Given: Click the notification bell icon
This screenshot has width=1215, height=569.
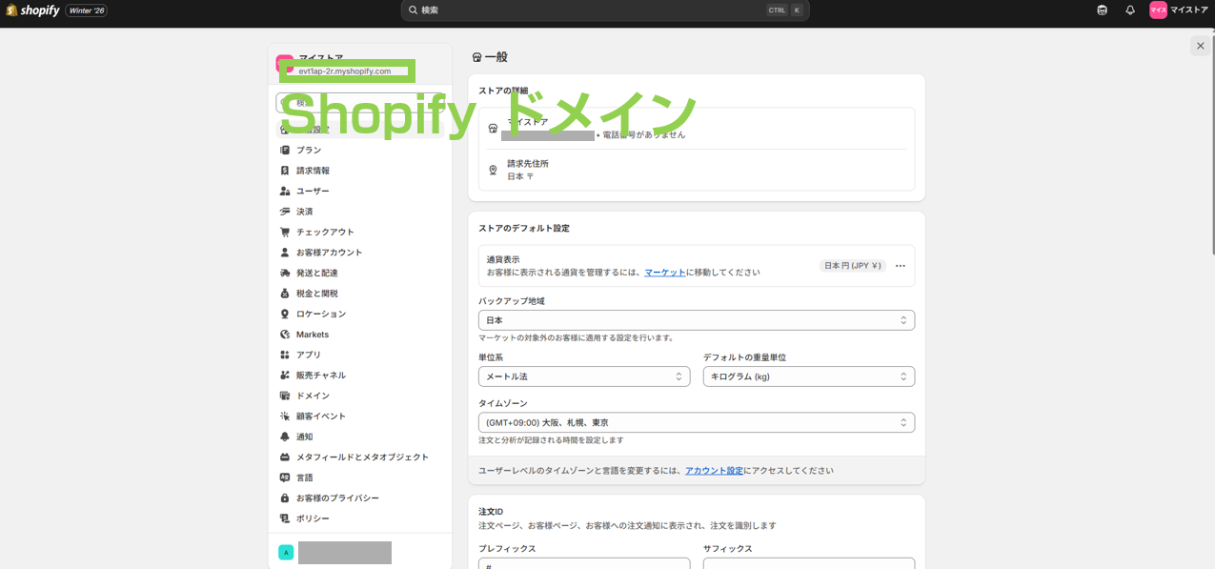Looking at the screenshot, I should [1130, 10].
